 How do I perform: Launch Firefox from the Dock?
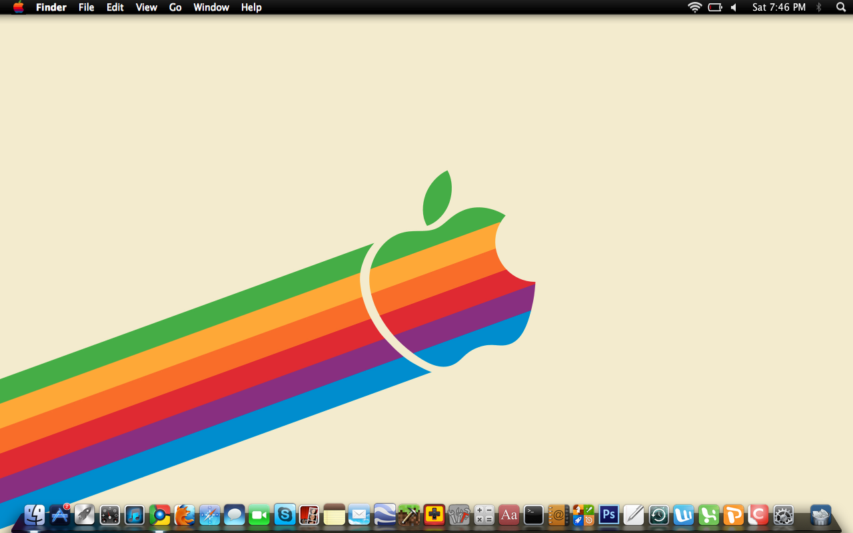point(185,515)
